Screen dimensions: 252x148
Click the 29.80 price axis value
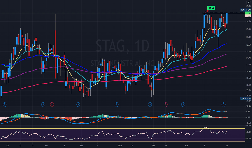coord(248,90)
